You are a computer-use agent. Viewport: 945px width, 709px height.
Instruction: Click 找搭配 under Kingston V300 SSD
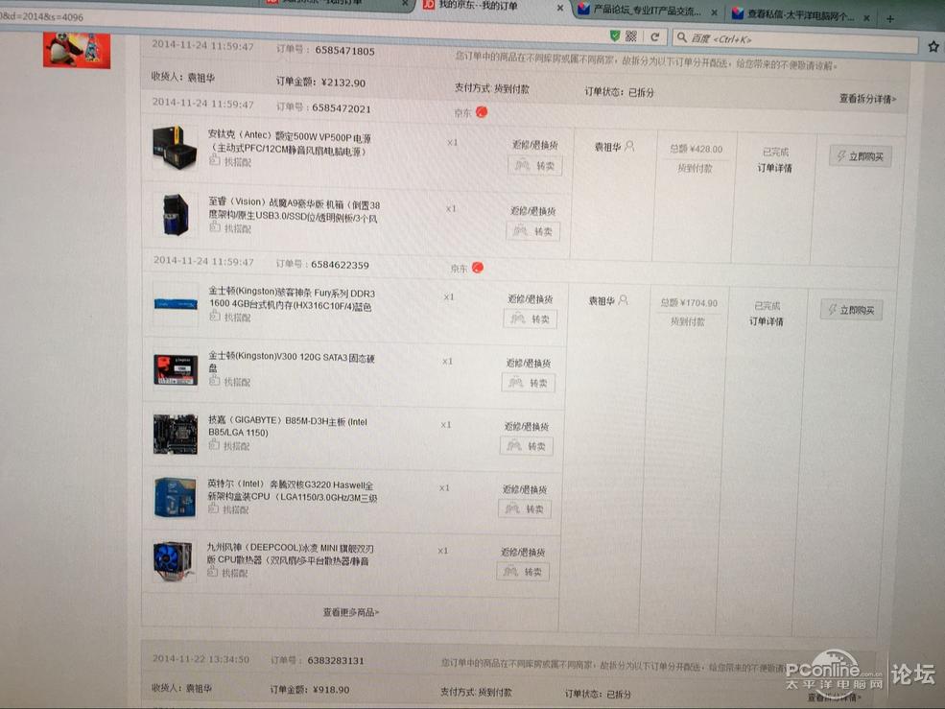230,382
